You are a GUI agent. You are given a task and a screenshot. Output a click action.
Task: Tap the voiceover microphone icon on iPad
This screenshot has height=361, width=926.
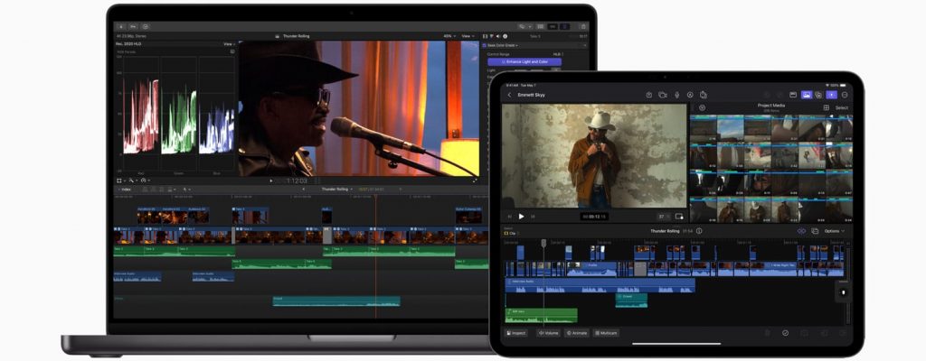676,95
